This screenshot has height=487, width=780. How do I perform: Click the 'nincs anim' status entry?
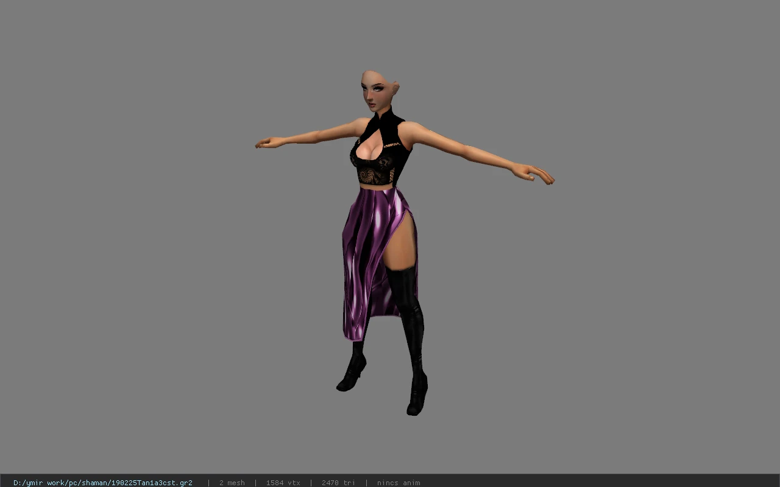coord(399,483)
